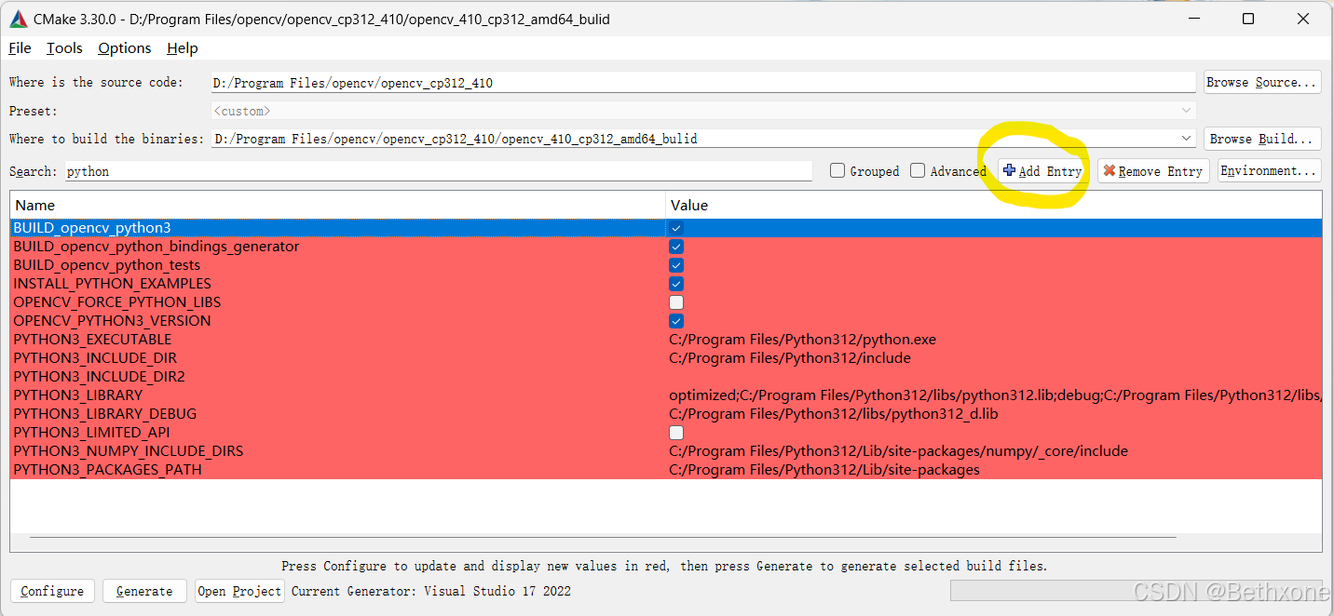The image size is (1334, 616).
Task: Click the blue plus icon on Add Entry
Action: [x=1010, y=170]
